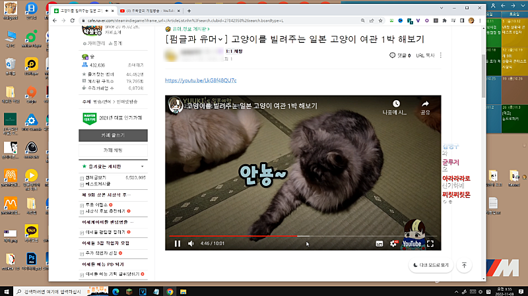Click the YouTube logo in the player

pos(411,243)
